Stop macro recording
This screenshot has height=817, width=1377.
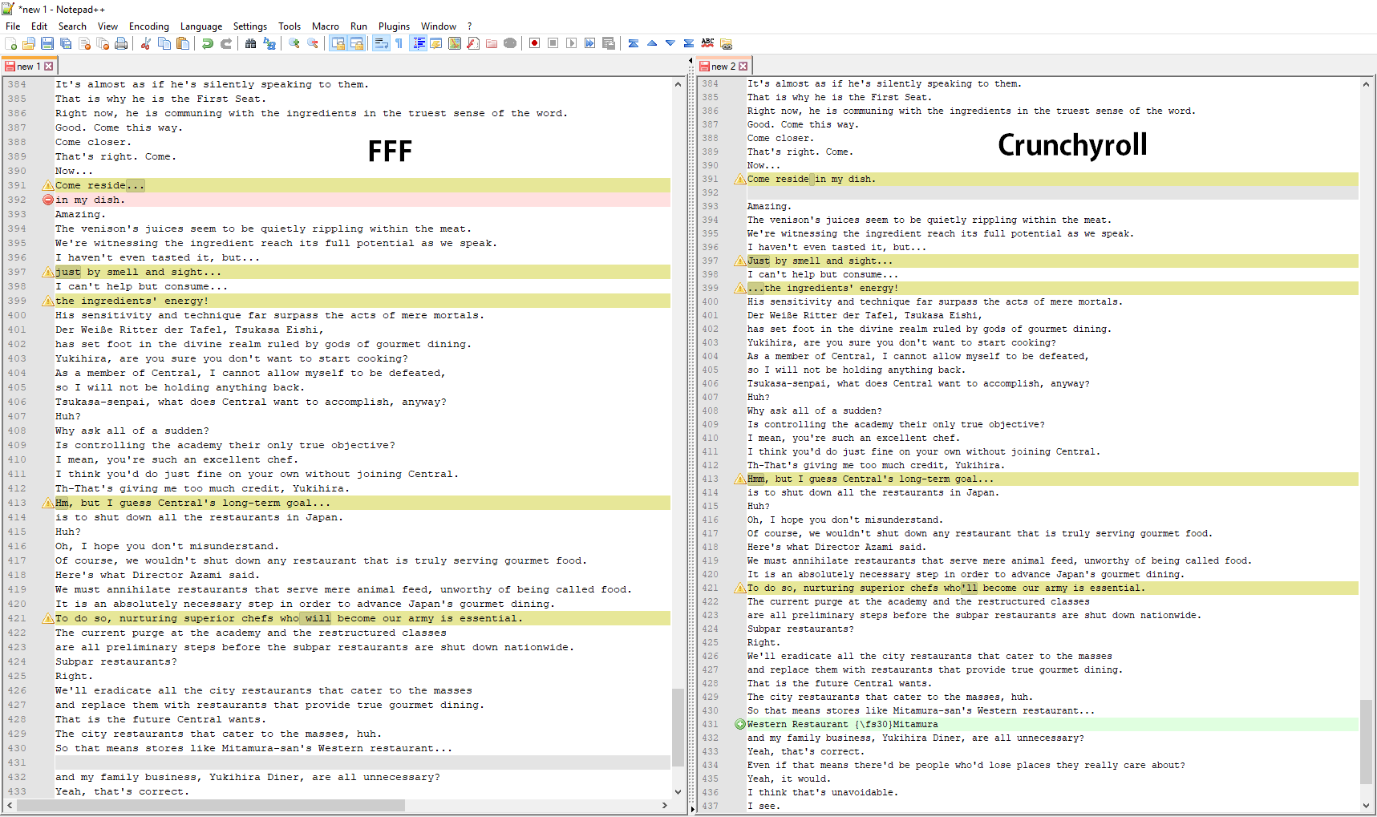(x=553, y=43)
